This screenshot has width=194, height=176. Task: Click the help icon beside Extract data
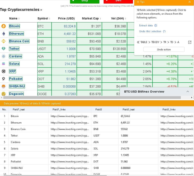click(x=156, y=26)
